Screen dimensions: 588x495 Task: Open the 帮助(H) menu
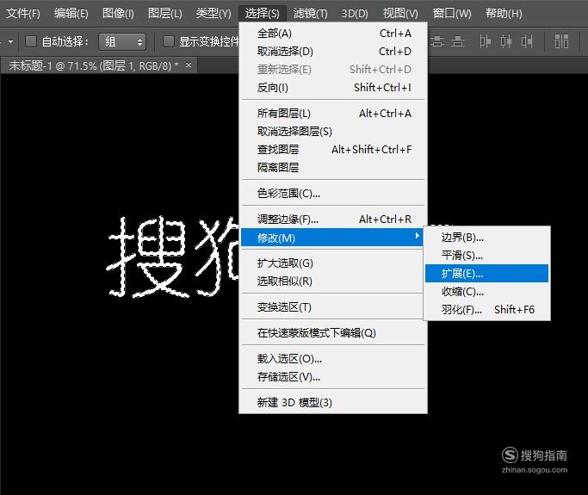click(504, 14)
